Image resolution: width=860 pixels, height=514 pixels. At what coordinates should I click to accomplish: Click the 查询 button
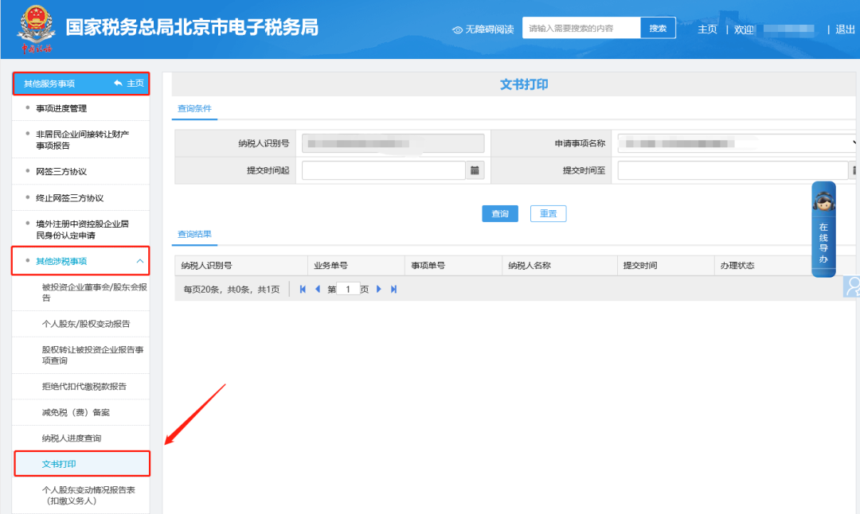pyautogui.click(x=499, y=214)
